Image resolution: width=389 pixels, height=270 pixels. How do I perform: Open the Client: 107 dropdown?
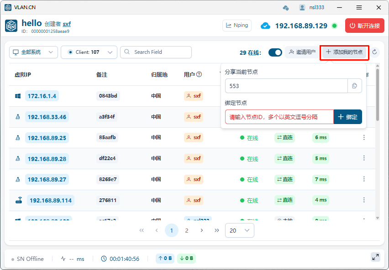(89, 52)
